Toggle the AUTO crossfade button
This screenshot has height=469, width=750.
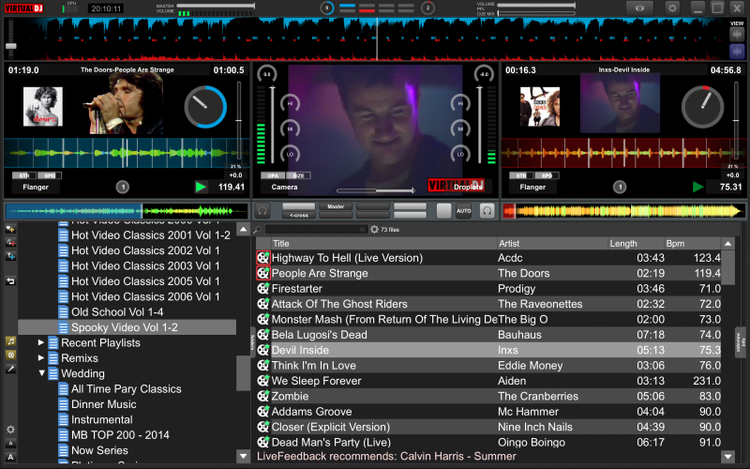463,210
